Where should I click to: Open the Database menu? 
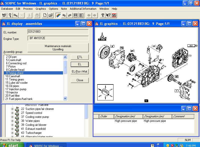[7, 9]
